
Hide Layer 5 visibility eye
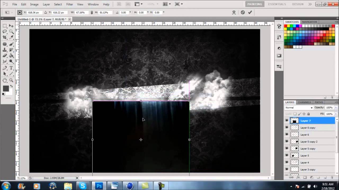coord(287,155)
